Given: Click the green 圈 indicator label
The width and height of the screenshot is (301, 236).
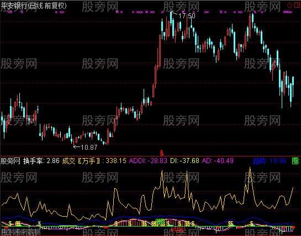Looking at the screenshot, I should pos(296,161).
